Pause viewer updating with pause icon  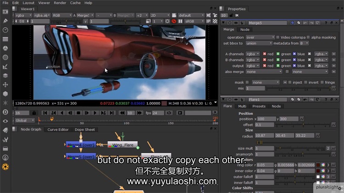click(180, 21)
